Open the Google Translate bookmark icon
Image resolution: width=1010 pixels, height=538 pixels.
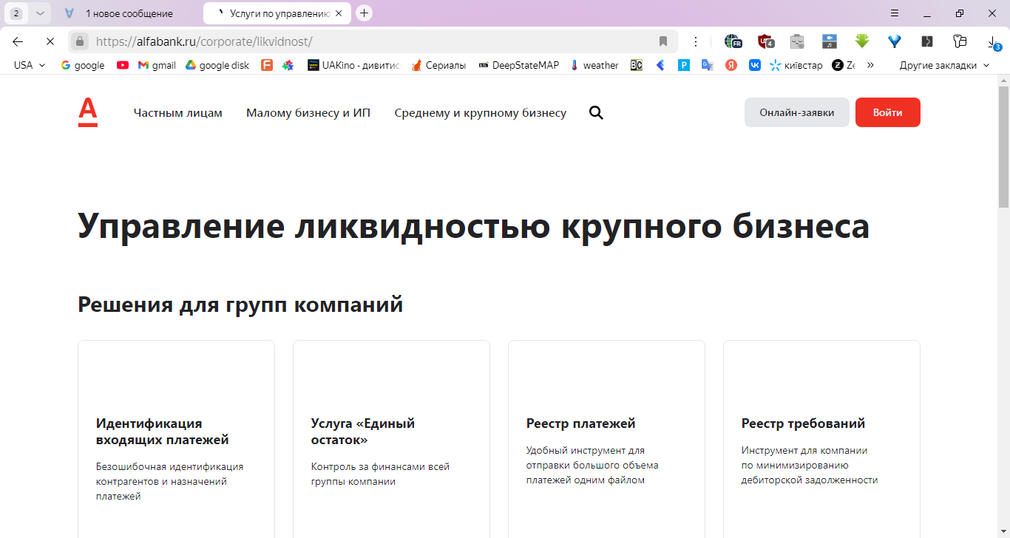pyautogui.click(x=708, y=65)
